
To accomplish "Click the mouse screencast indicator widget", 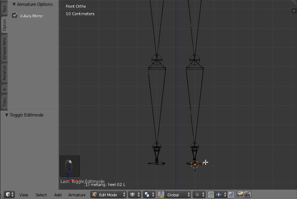I will point(70,166).
